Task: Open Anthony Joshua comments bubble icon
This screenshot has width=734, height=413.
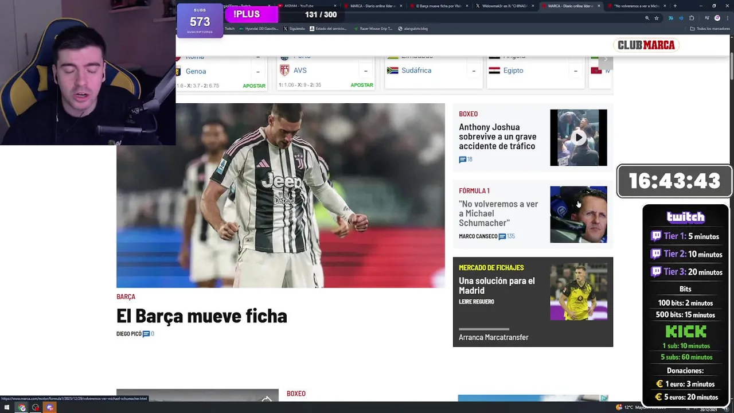Action: tap(462, 159)
